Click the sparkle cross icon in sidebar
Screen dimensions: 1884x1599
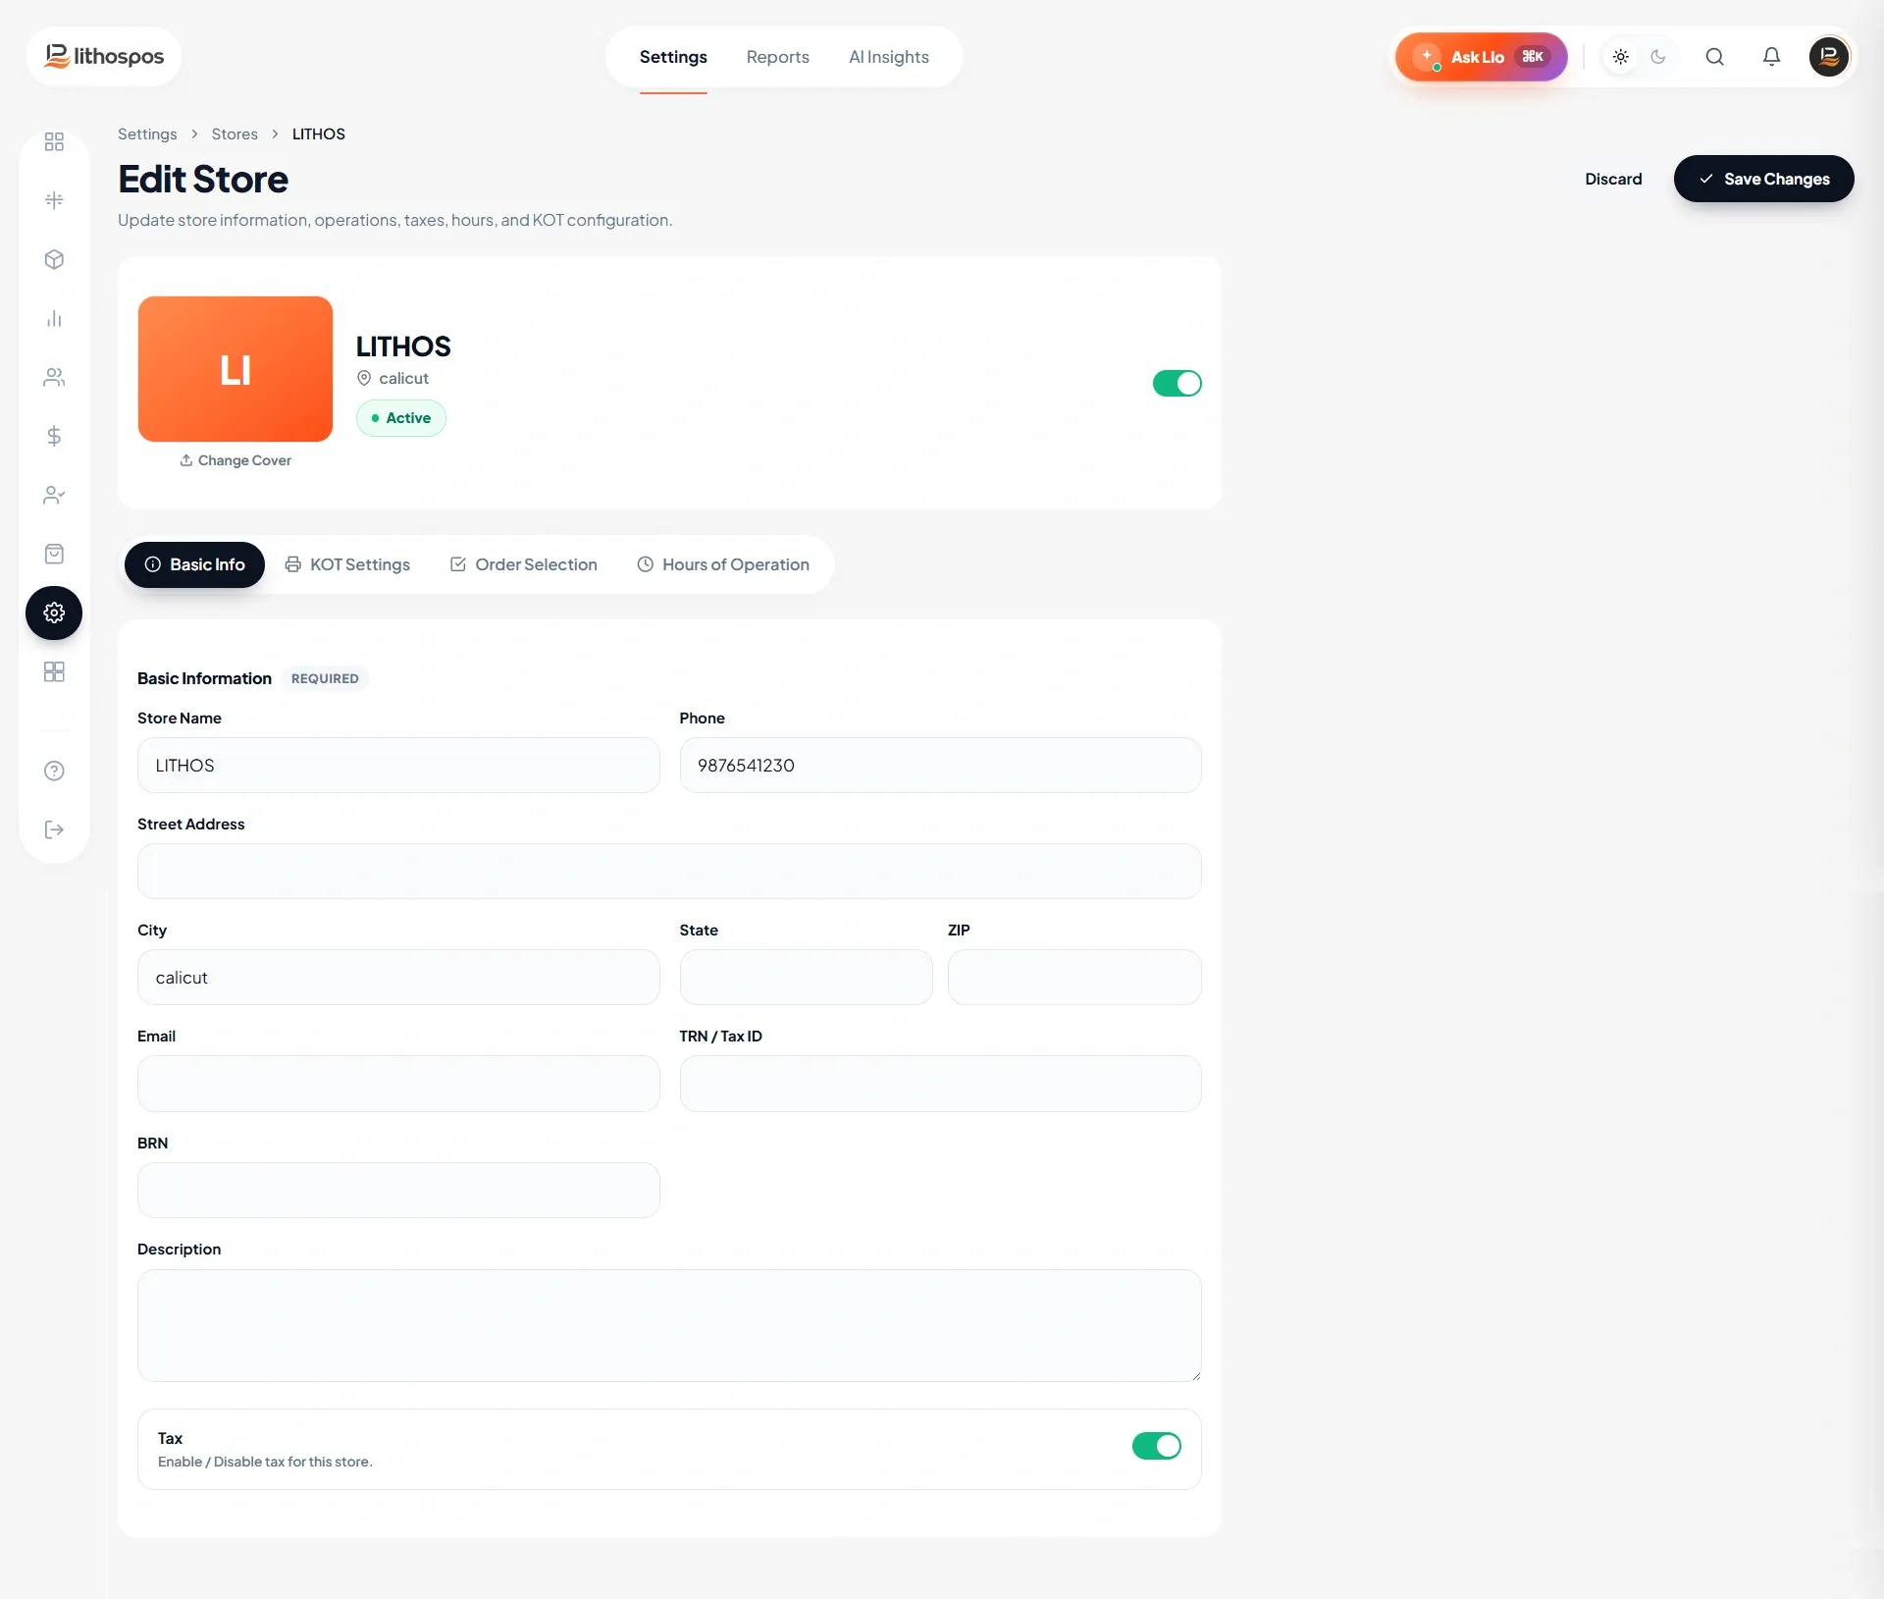pyautogui.click(x=54, y=200)
